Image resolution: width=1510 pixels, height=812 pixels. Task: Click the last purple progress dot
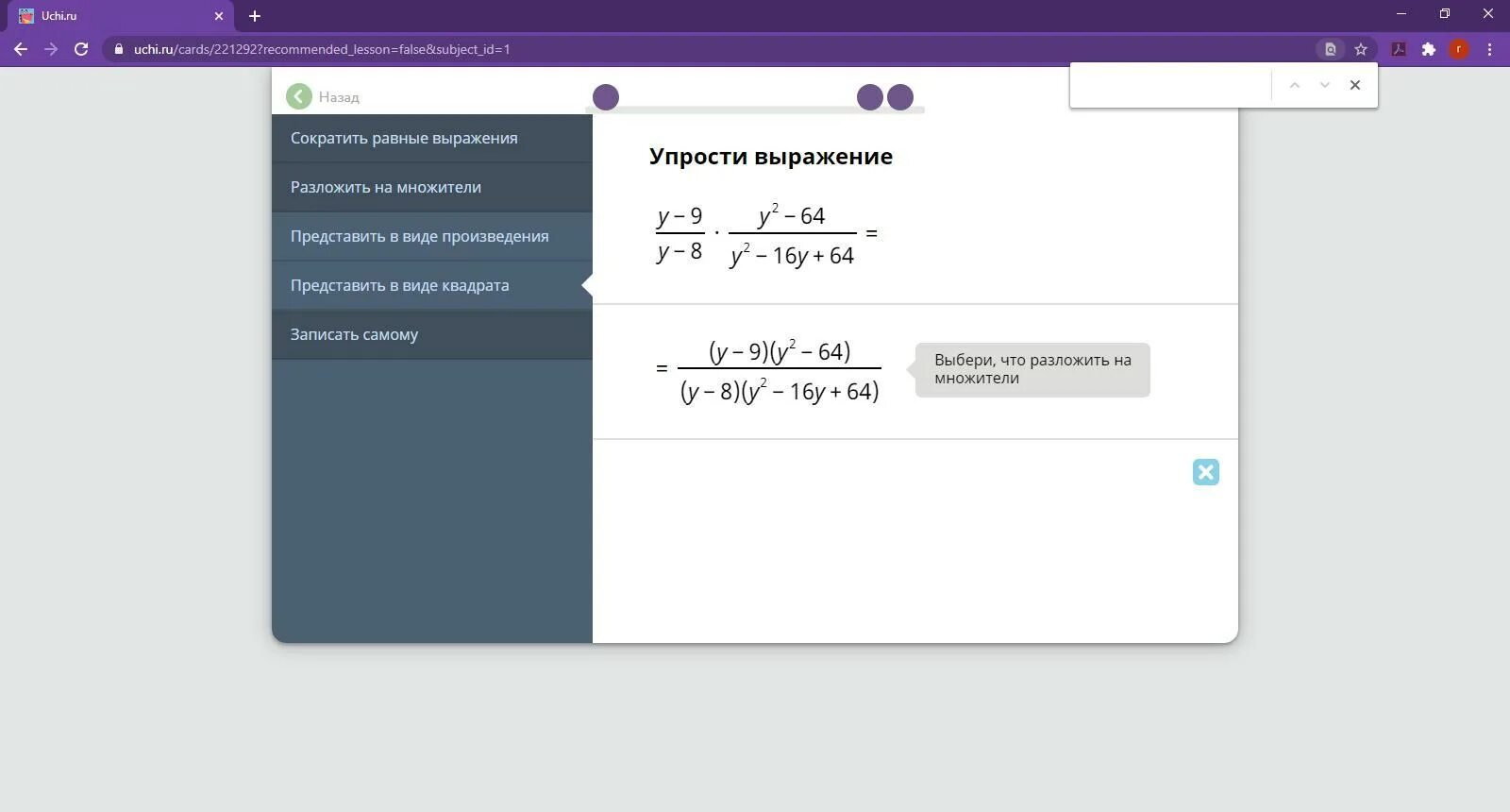[900, 97]
